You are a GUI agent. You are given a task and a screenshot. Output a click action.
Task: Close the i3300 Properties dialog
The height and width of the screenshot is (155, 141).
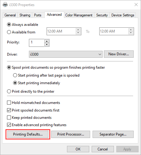click(x=136, y=5)
